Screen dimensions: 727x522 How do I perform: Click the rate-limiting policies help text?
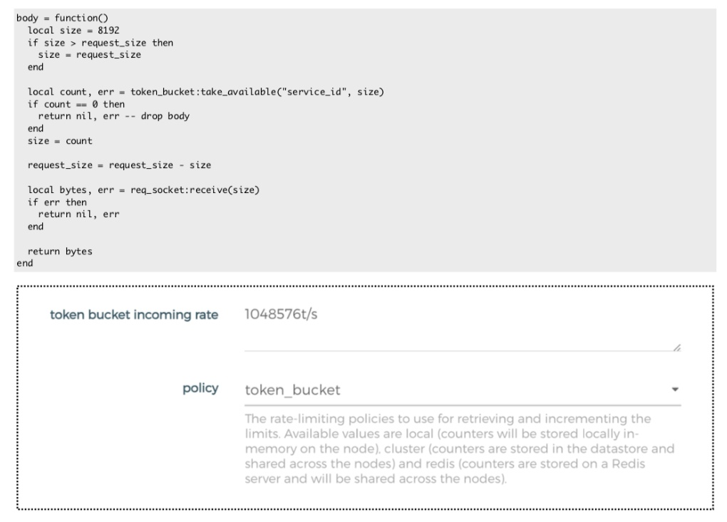point(460,449)
